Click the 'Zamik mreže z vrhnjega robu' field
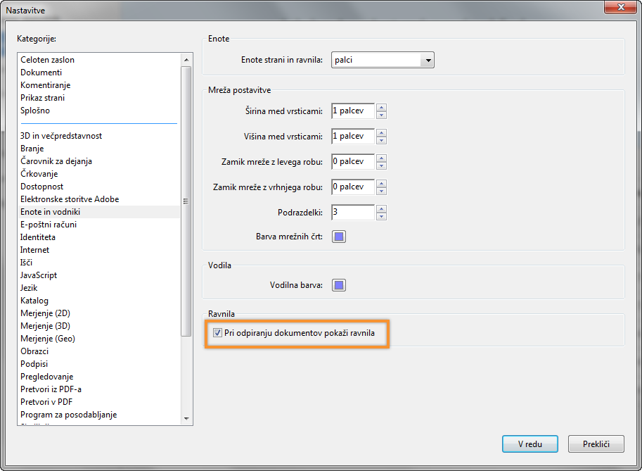Image resolution: width=642 pixels, height=471 pixels. pyautogui.click(x=353, y=187)
